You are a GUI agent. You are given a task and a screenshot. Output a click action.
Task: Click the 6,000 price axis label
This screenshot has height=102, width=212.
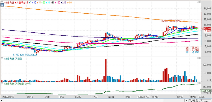[208, 52]
